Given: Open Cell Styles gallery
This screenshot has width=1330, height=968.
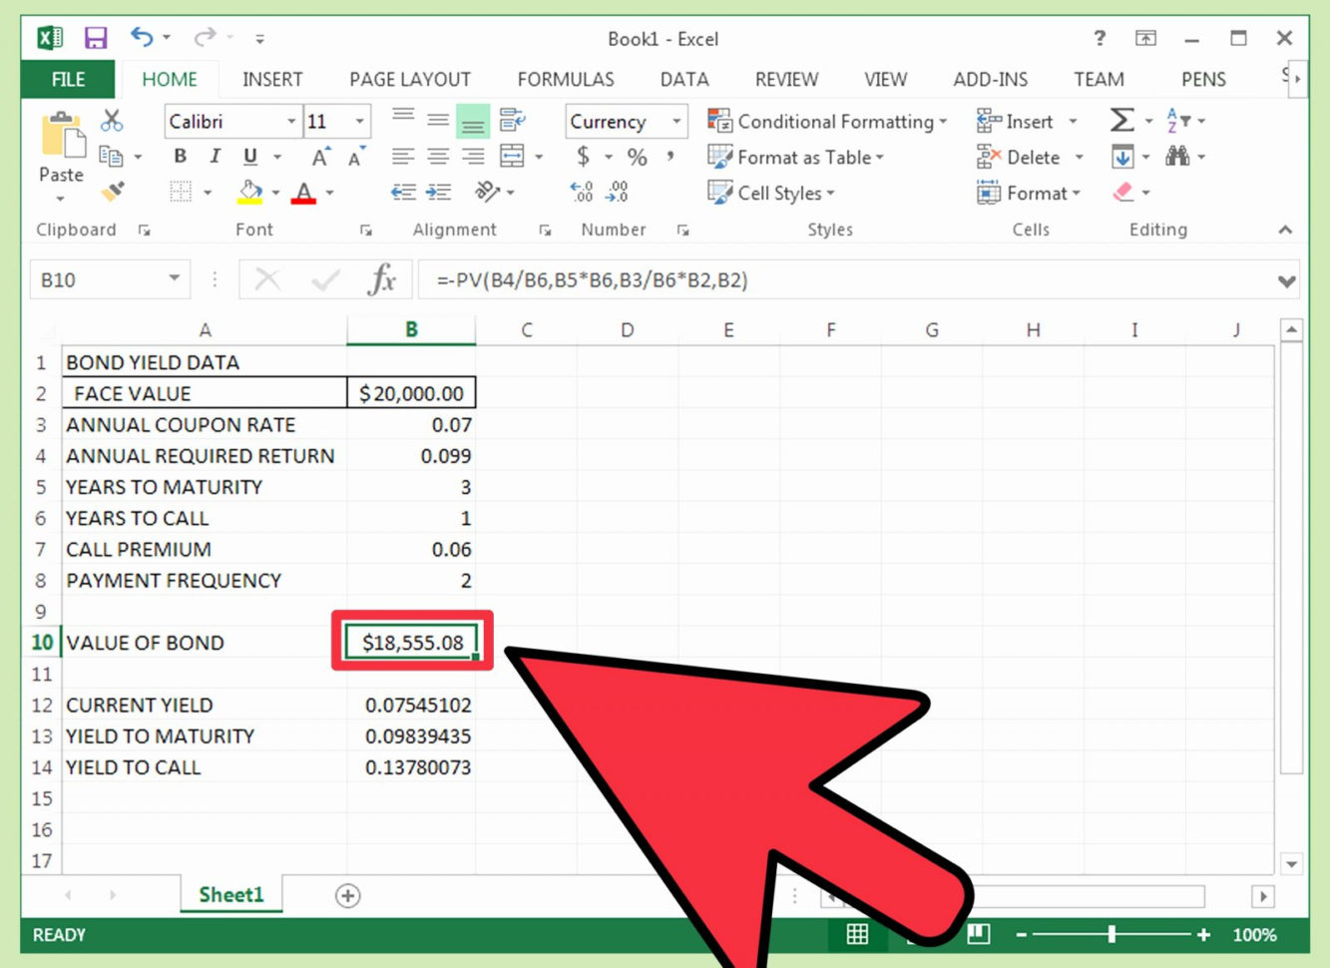Looking at the screenshot, I should pos(771,193).
